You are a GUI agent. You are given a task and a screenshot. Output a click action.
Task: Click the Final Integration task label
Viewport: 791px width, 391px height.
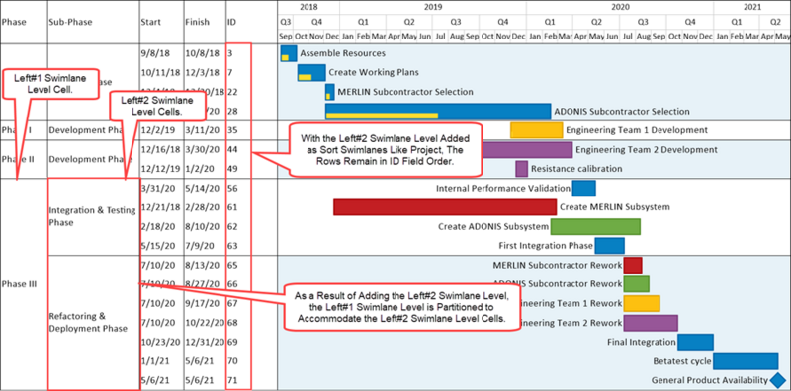[x=642, y=342]
